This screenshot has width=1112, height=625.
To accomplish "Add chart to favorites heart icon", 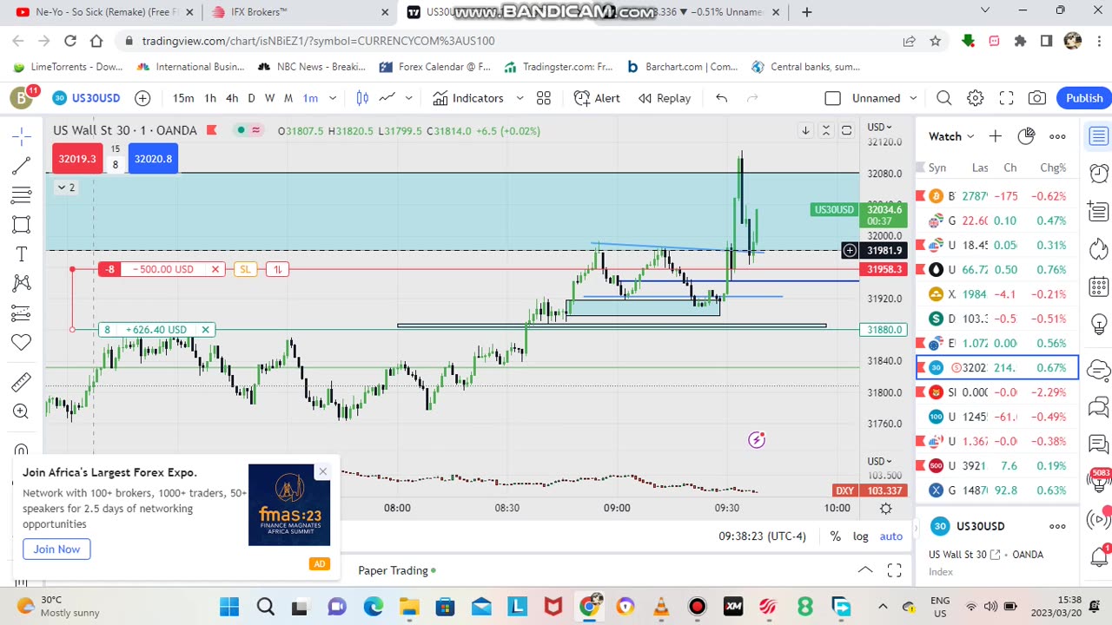I will 22,342.
